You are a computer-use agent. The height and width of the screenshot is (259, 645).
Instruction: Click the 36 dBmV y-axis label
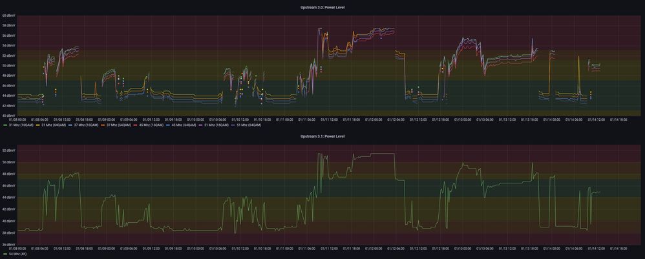pos(9,245)
